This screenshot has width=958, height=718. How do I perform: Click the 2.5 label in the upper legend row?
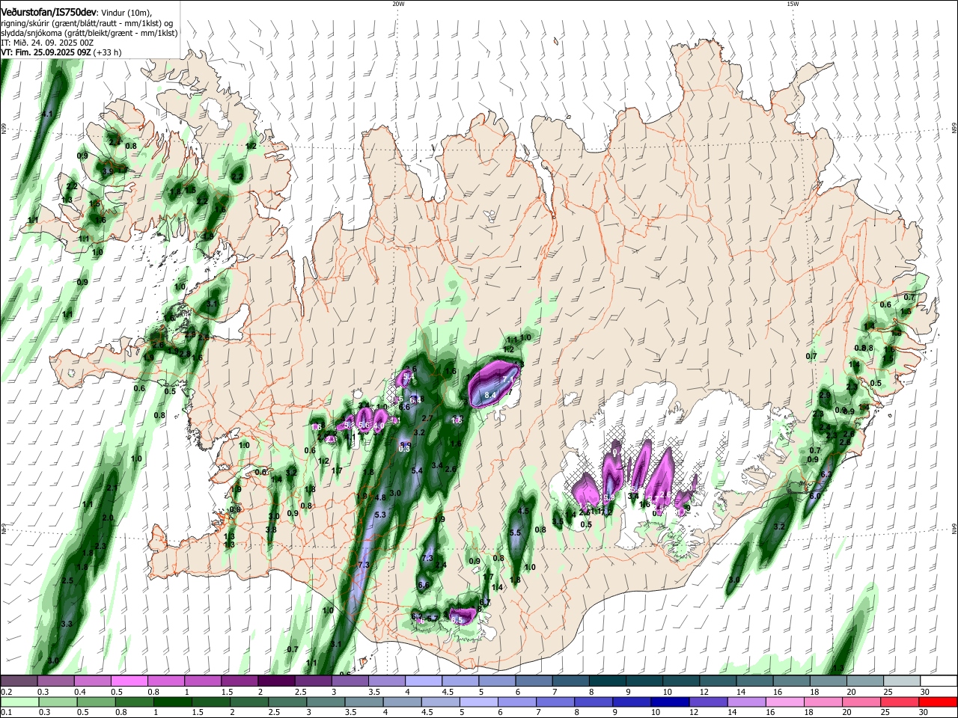point(300,692)
